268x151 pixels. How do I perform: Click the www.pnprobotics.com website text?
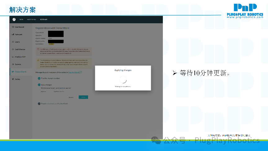(x=245, y=17)
